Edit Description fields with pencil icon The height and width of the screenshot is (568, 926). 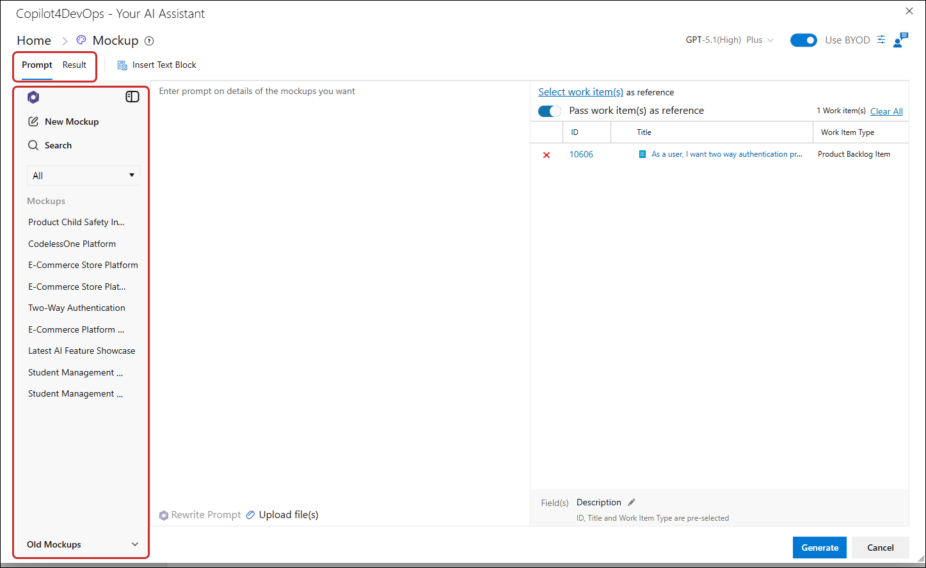click(632, 502)
